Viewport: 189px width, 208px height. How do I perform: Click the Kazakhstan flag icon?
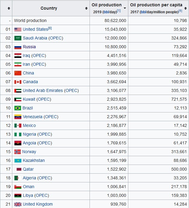(x=18, y=161)
